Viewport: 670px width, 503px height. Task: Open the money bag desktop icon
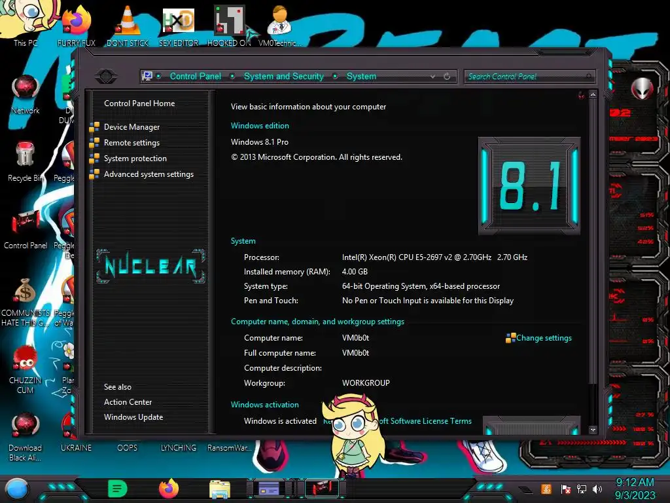click(26, 301)
